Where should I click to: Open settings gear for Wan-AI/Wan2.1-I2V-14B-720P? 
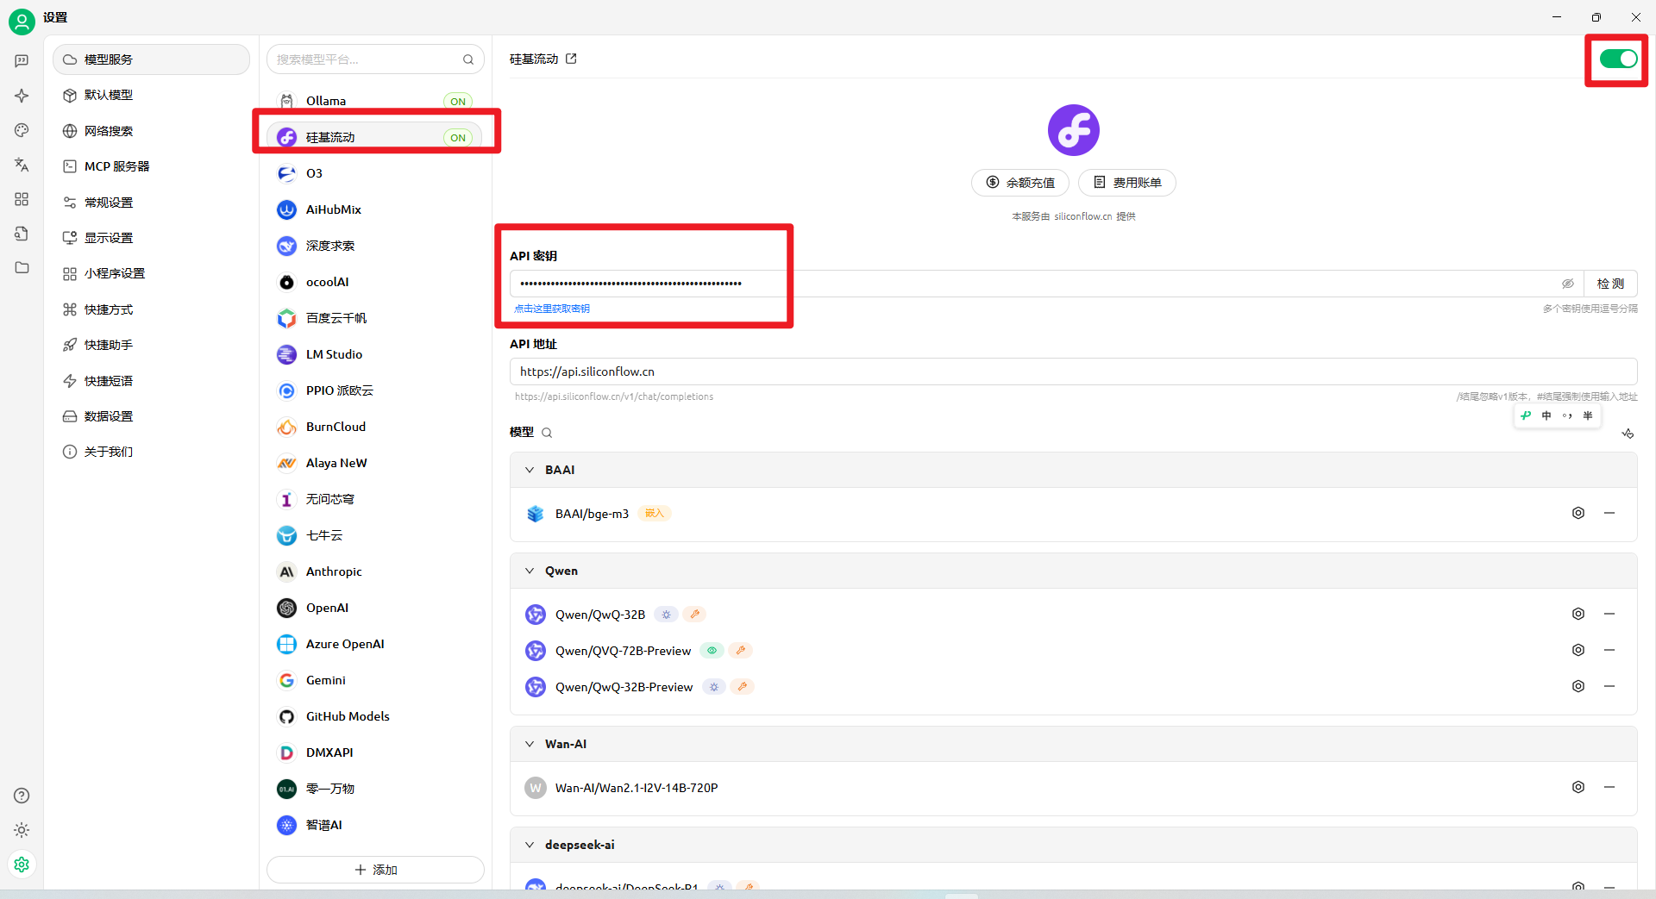pyautogui.click(x=1578, y=787)
